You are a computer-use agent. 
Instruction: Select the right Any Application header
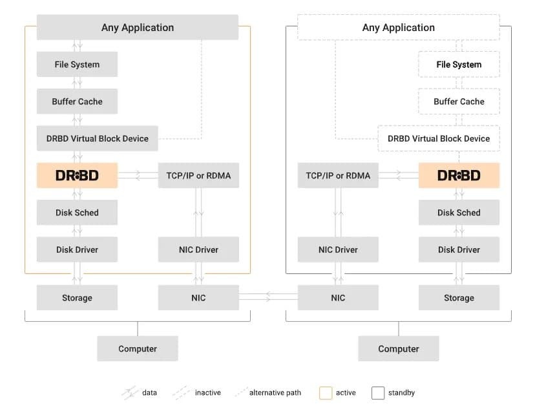(399, 27)
